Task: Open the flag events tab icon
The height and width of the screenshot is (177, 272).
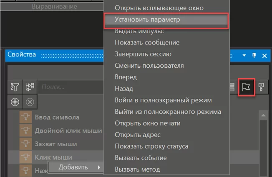Action: click(246, 87)
